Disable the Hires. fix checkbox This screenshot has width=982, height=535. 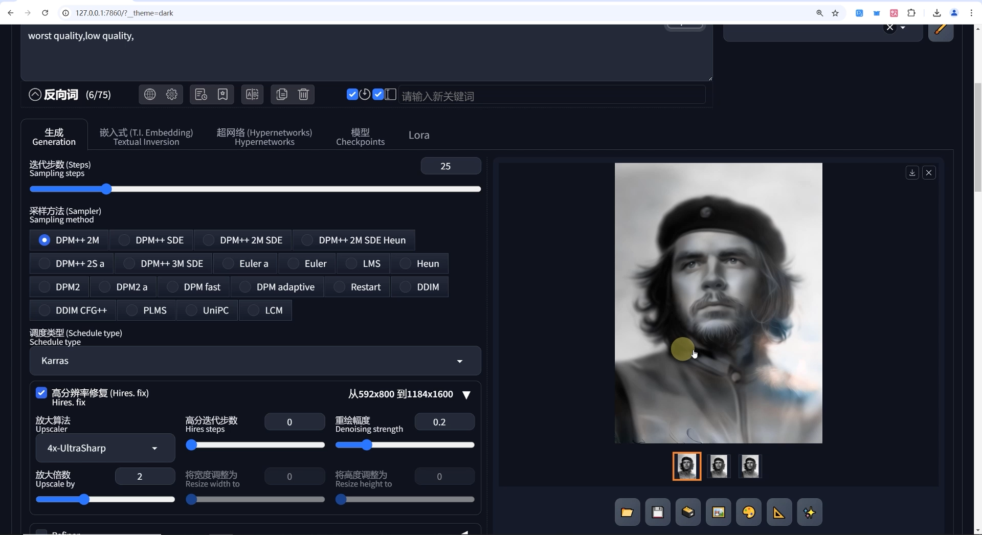coord(41,393)
